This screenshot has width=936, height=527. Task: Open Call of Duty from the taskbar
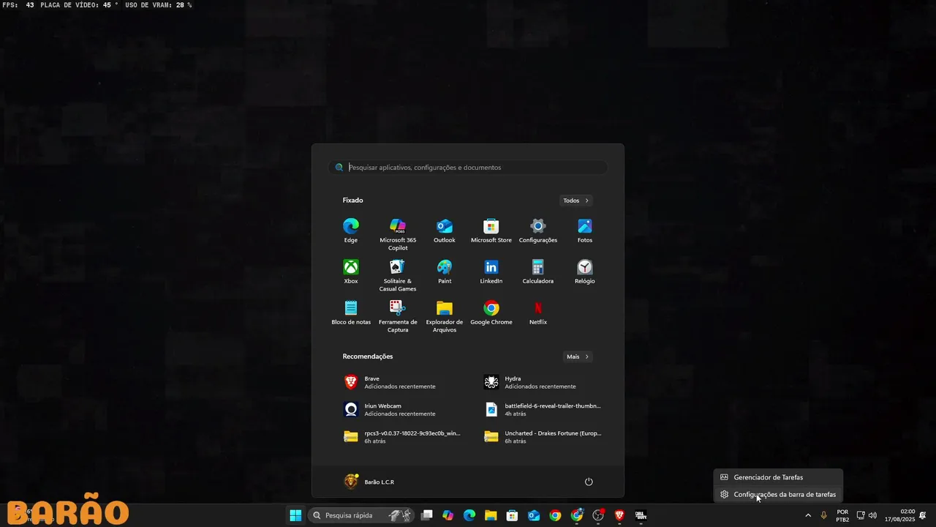tap(641, 515)
